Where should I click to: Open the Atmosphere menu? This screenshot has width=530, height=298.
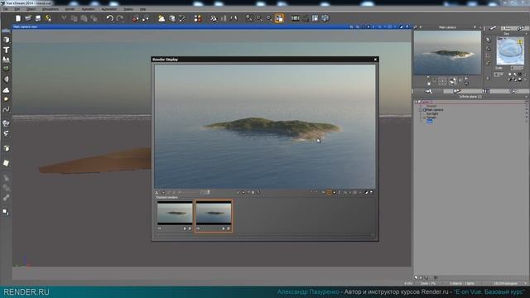point(51,9)
